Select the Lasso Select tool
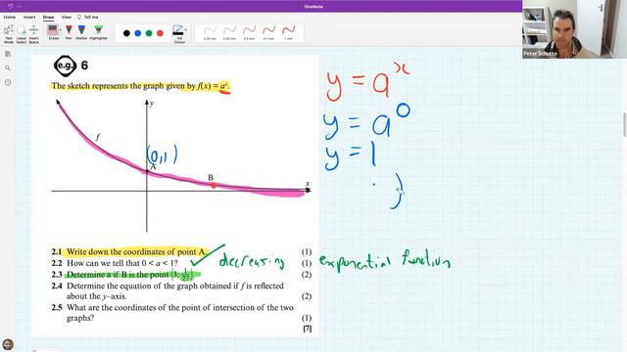The width and height of the screenshot is (627, 352). [22, 34]
